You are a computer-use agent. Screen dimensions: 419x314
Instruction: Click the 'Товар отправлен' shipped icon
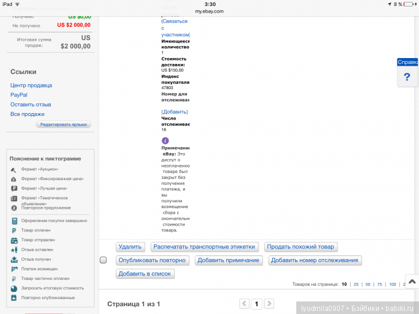pyautogui.click(x=14, y=240)
